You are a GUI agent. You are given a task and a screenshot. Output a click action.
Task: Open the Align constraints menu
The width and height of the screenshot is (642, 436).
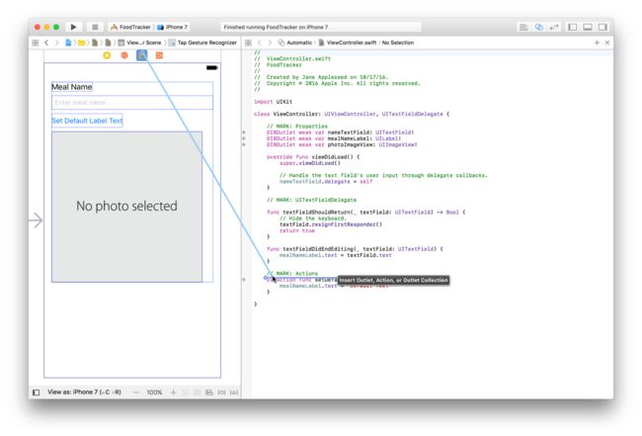(x=221, y=392)
